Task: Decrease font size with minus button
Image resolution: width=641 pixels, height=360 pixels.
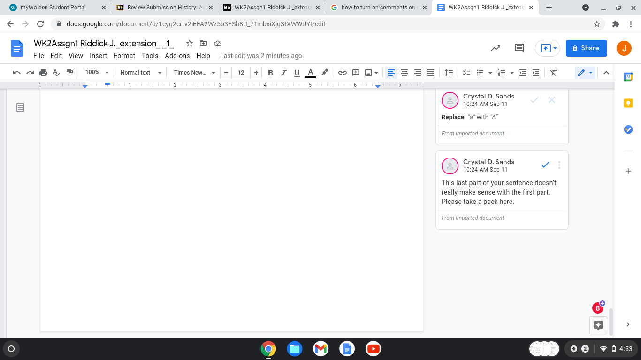Action: point(227,73)
